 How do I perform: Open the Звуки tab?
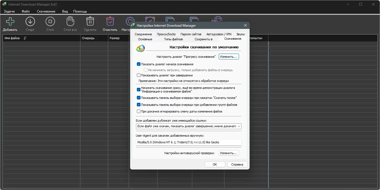[x=240, y=34]
